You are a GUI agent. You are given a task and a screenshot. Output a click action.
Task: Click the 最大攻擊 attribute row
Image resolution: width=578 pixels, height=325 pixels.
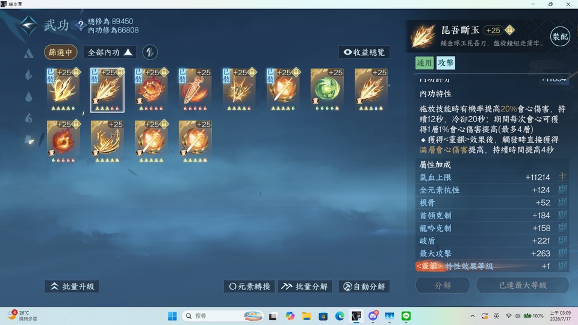[492, 253]
